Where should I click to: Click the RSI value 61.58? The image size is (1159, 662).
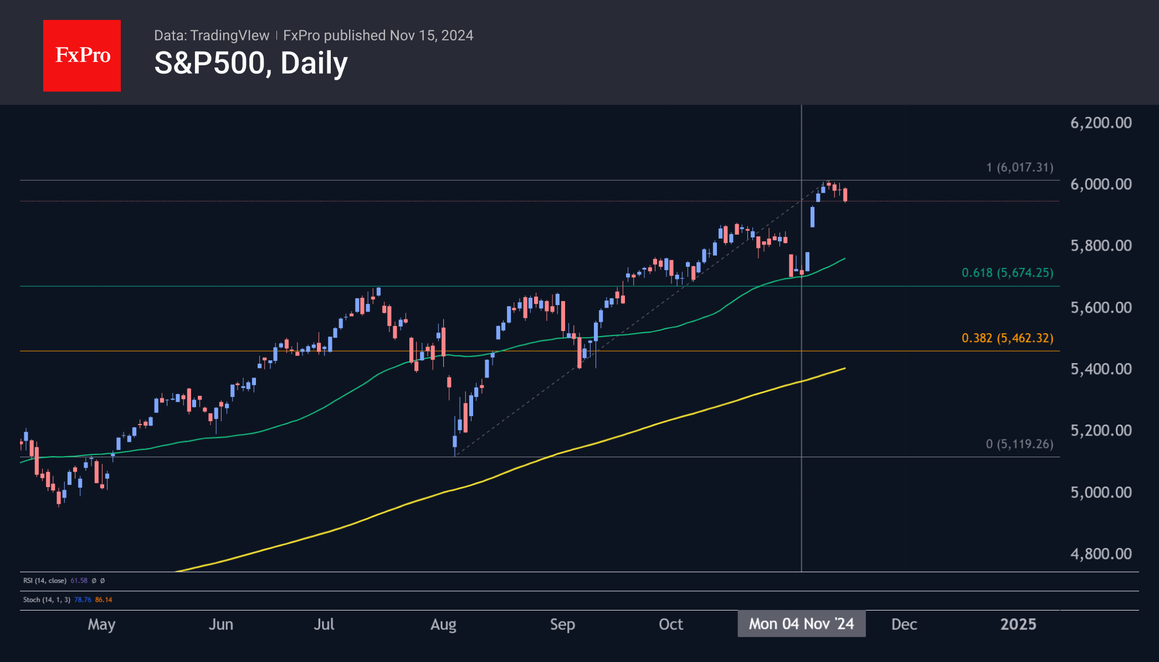tap(79, 581)
